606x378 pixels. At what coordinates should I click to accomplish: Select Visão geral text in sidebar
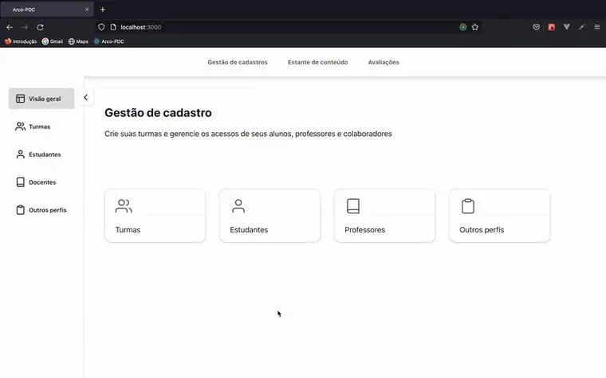(x=45, y=99)
